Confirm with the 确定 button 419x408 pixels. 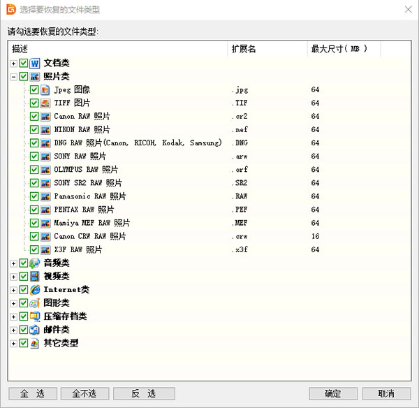[x=333, y=393]
